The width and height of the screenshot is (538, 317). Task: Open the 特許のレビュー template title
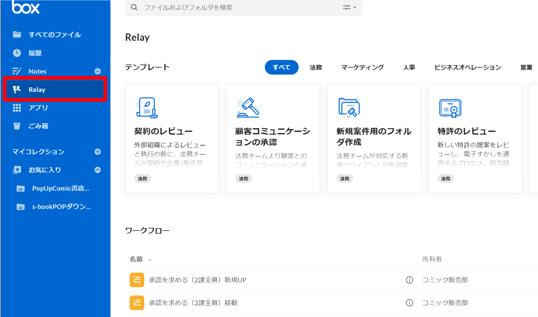click(x=467, y=131)
